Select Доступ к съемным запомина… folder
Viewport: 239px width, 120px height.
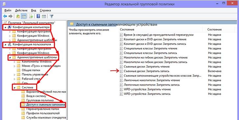46,105
